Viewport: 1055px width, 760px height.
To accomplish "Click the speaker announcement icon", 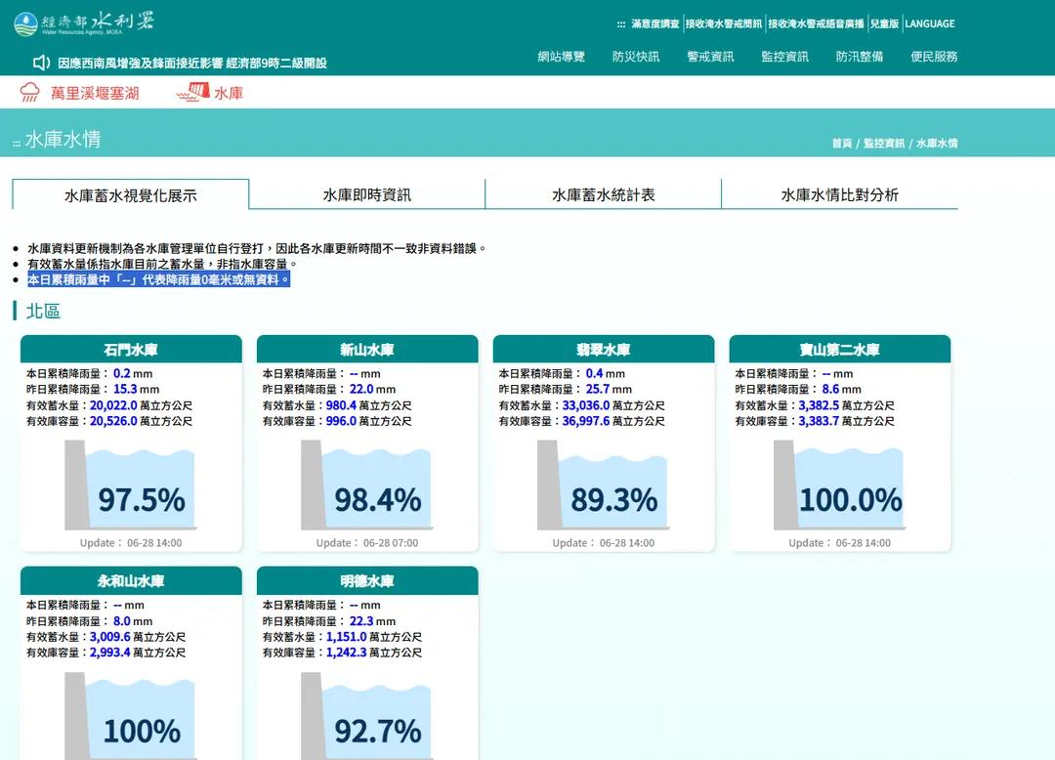I will (42, 63).
